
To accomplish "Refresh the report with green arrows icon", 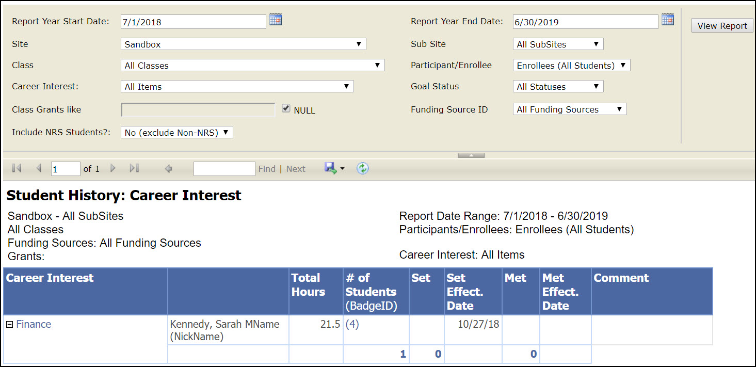I will point(363,168).
